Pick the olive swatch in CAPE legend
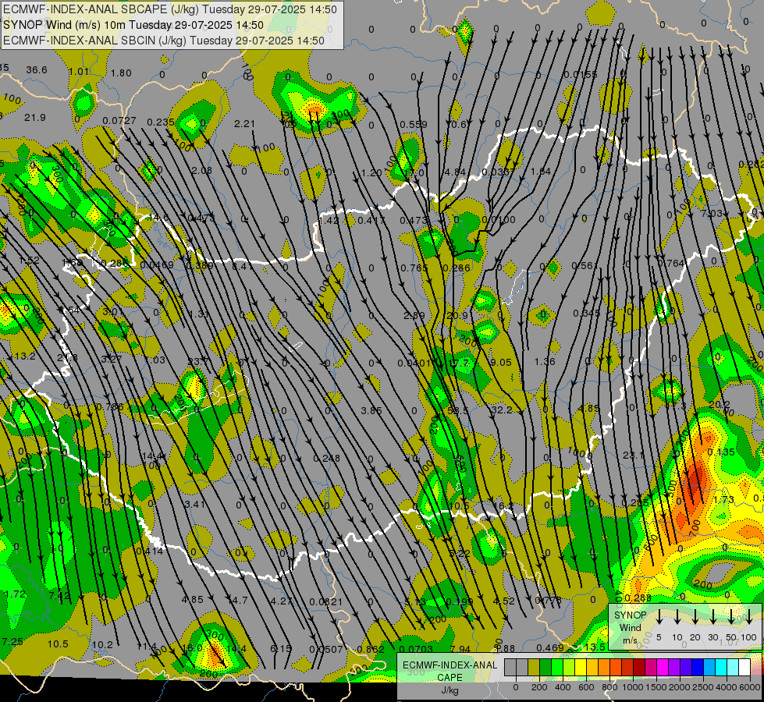 534,667
